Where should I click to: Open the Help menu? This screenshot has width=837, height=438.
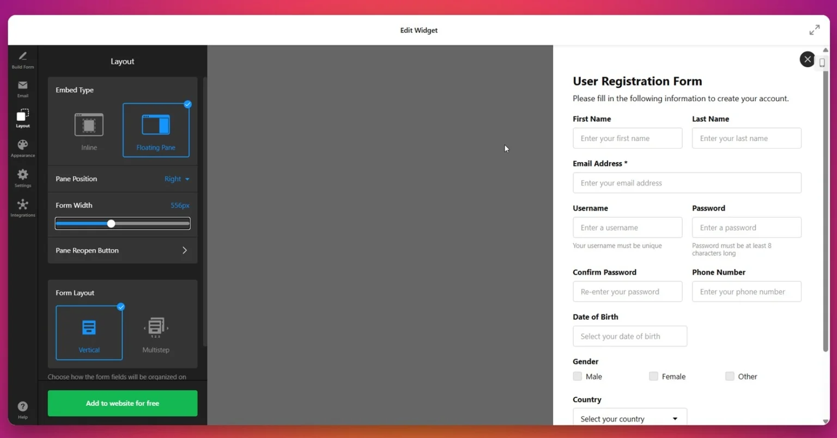tap(22, 409)
